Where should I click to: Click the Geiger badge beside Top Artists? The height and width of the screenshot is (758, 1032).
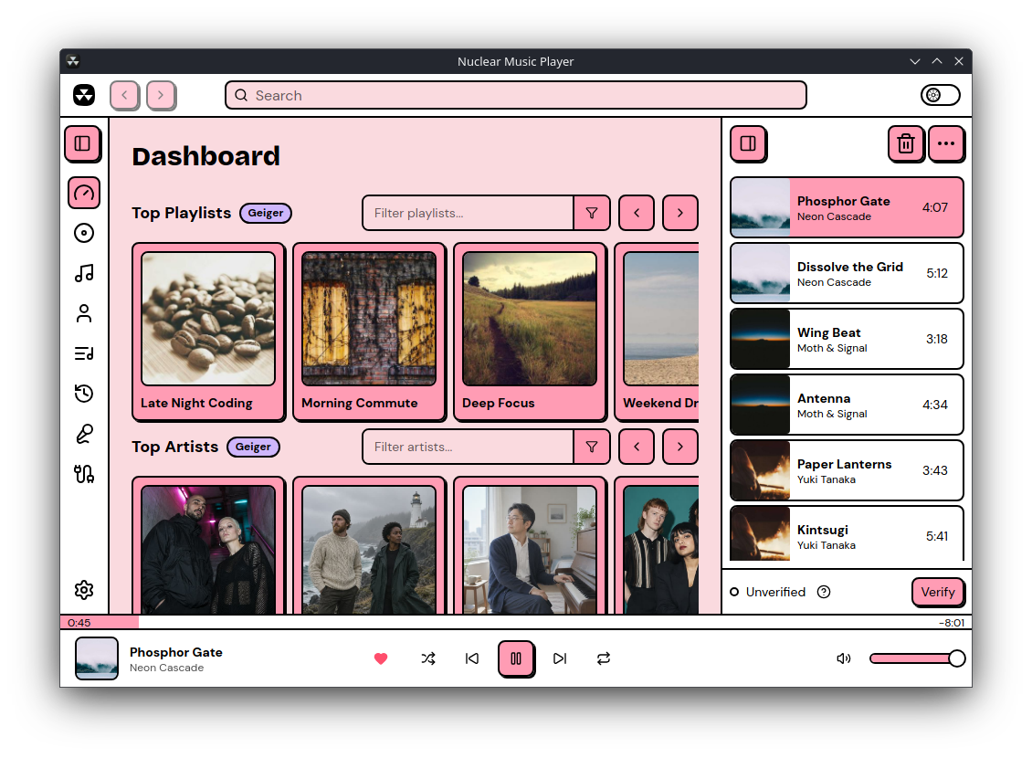click(253, 447)
